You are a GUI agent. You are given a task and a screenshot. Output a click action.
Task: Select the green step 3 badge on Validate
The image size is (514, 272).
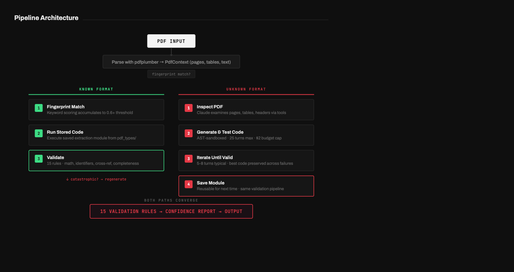click(x=39, y=158)
